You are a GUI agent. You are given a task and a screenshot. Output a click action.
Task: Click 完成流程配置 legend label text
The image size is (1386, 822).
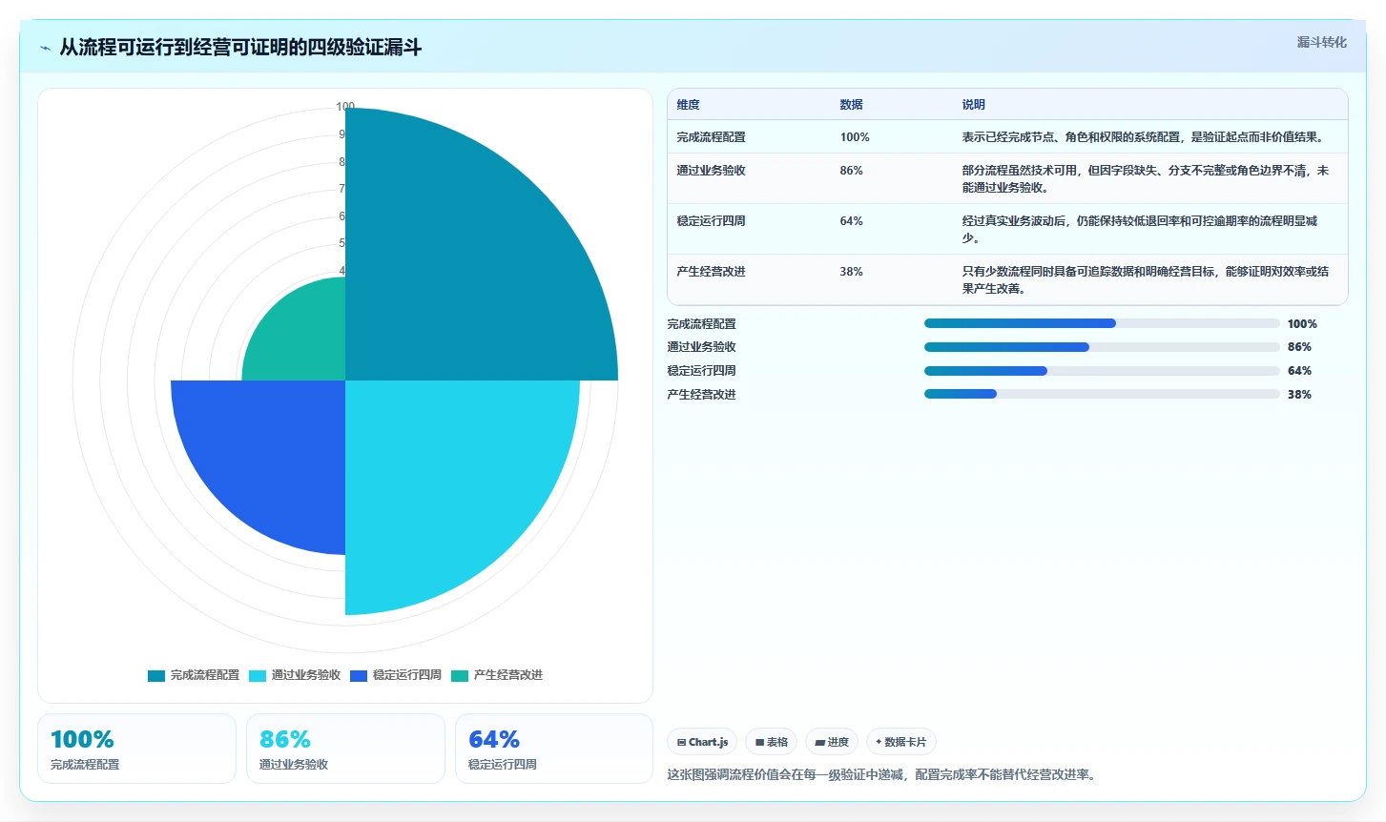pos(205,675)
